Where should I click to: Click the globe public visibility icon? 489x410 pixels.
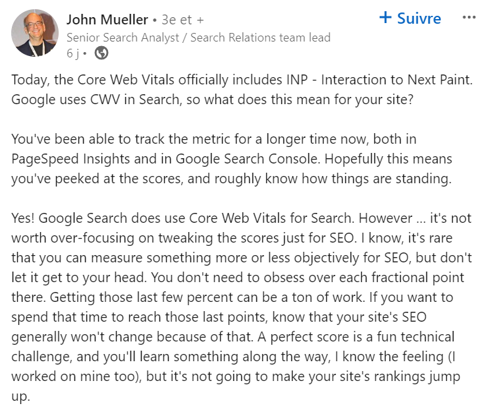(101, 53)
